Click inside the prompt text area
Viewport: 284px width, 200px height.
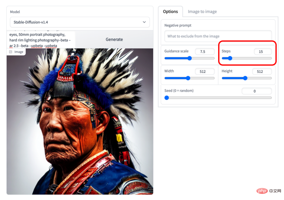pos(41,39)
